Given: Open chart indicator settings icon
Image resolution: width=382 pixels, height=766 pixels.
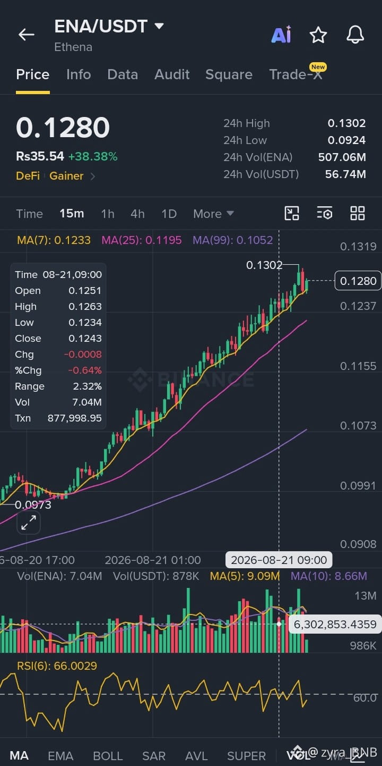Looking at the screenshot, I should tap(325, 214).
